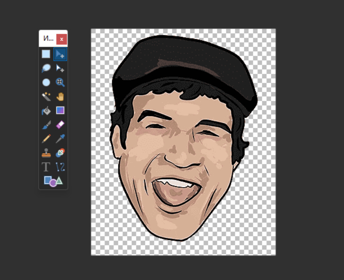Close the floating tools window
The height and width of the screenshot is (280, 344).
point(62,39)
